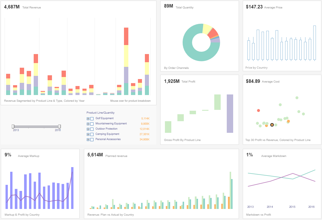This screenshot has height=220, width=322.
Task: Click the Price by Country caption
Action: point(256,68)
